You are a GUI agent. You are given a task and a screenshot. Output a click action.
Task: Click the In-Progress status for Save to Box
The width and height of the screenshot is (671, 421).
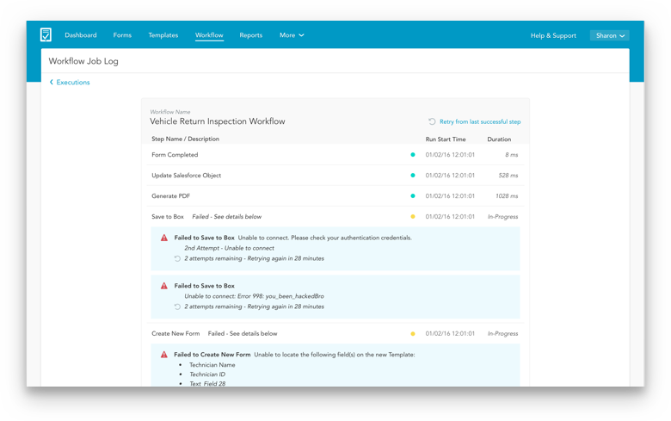click(x=503, y=217)
